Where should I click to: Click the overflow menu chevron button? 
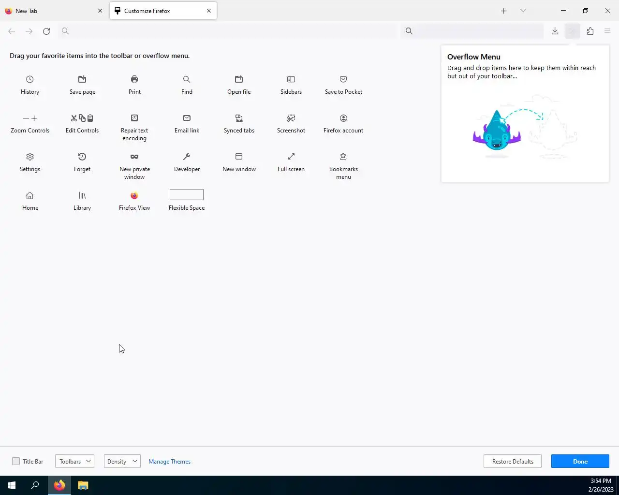pos(573,31)
